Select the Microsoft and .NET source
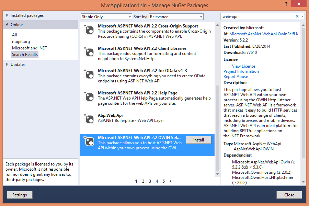Viewport: 309px width, 206px height. pyautogui.click(x=30, y=48)
